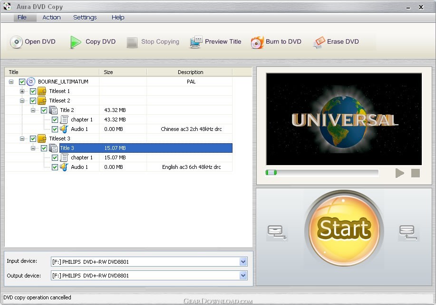Image resolution: width=436 pixels, height=305 pixels.
Task: Uncheck the Title 3 checkbox
Action: pyautogui.click(x=44, y=148)
